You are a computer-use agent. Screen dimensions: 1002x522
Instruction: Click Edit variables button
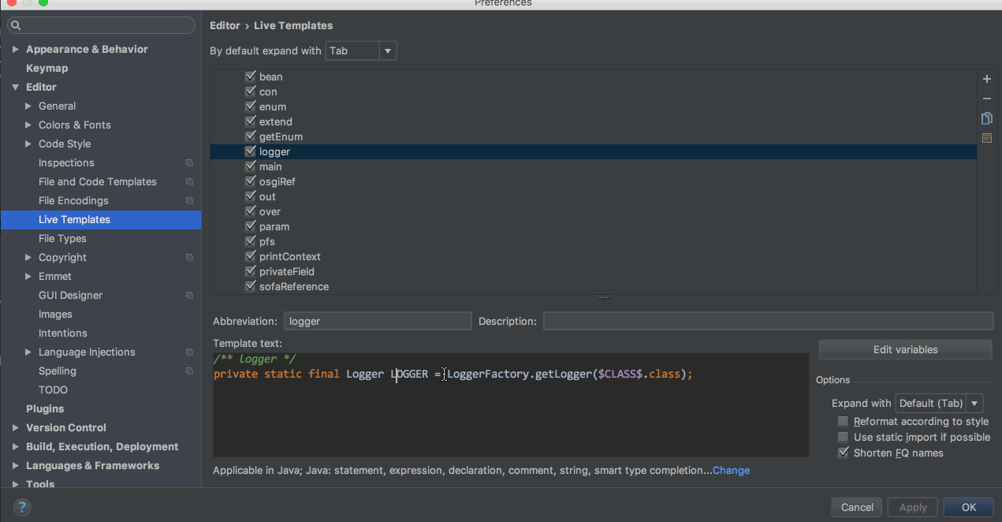click(x=905, y=349)
